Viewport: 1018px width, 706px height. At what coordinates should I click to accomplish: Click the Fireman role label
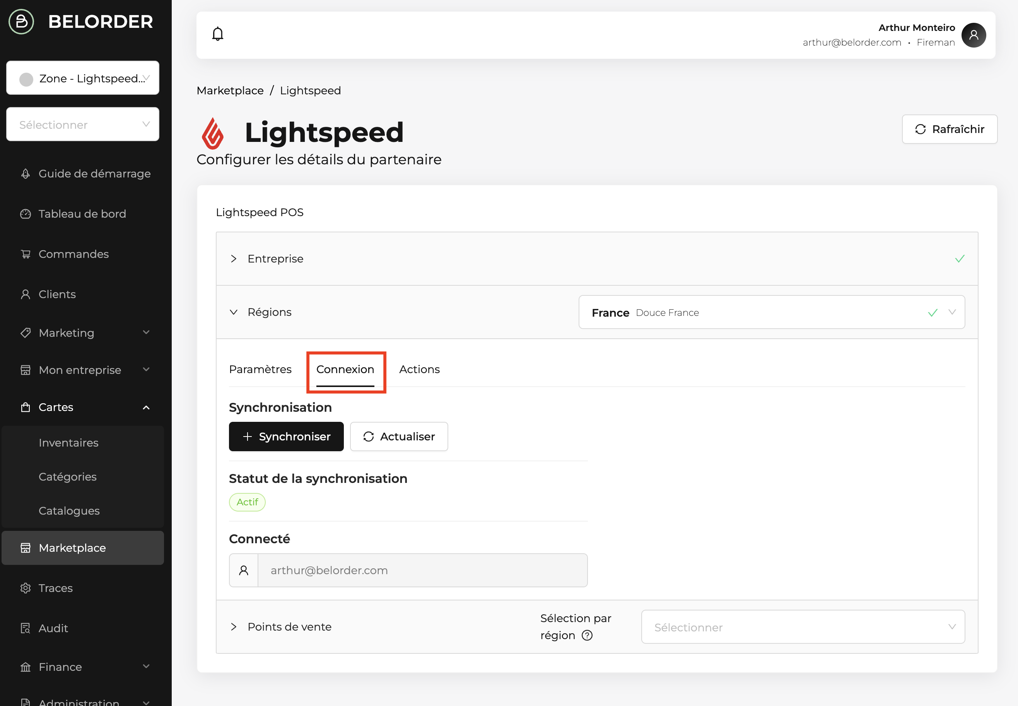(x=936, y=43)
